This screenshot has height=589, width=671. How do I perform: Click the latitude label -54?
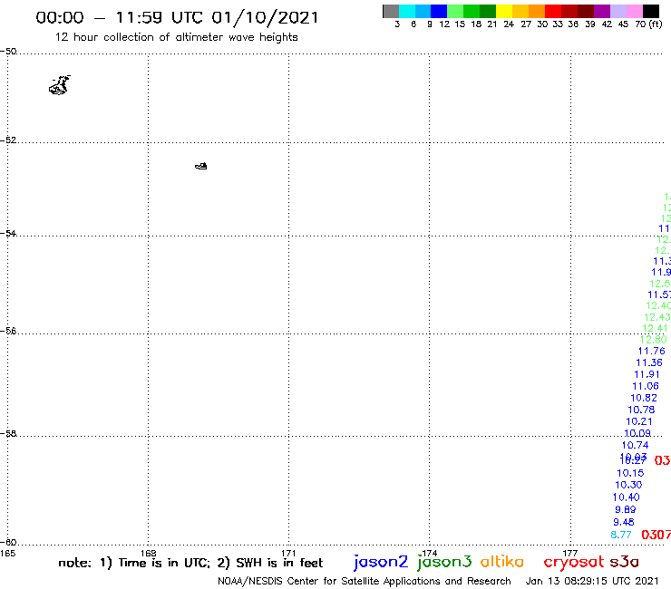click(8, 234)
